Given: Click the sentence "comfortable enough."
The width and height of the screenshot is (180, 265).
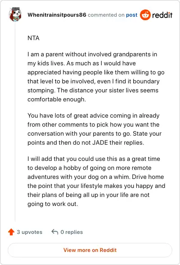Looking at the screenshot, I should point(57,99).
